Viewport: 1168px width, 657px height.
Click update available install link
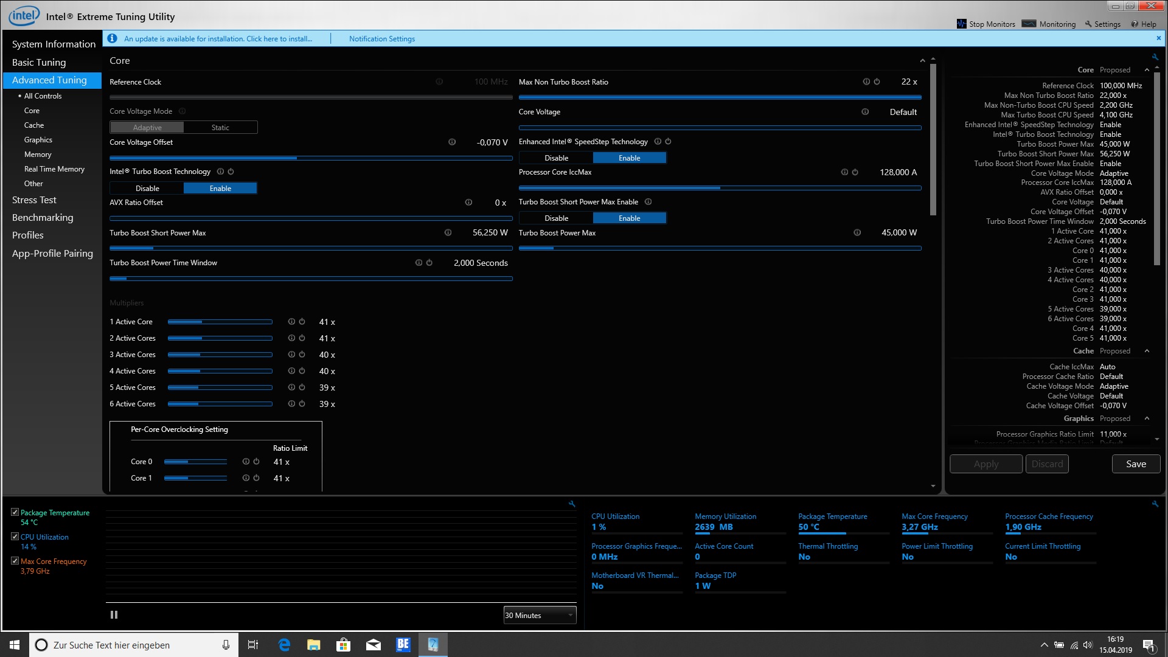[x=218, y=38]
